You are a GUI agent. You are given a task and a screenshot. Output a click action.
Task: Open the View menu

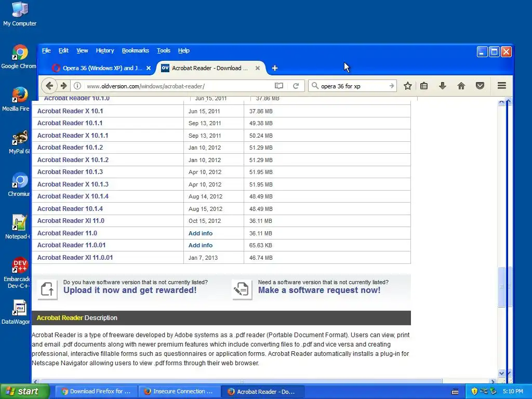[82, 50]
